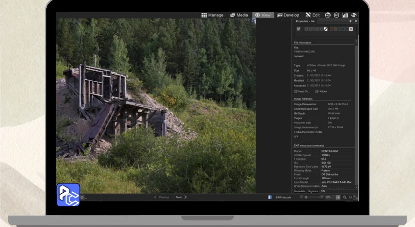The image size is (415, 227).
Task: Open the 365 mode icon
Action: pos(336,15)
